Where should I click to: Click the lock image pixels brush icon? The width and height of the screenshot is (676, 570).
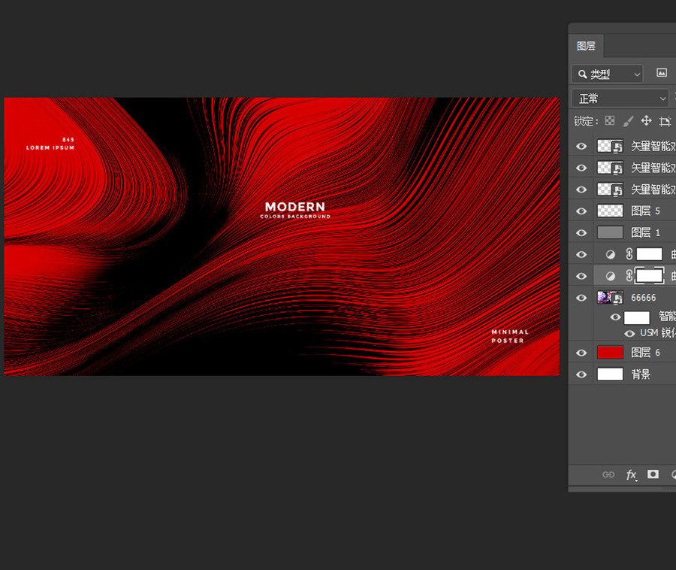628,121
